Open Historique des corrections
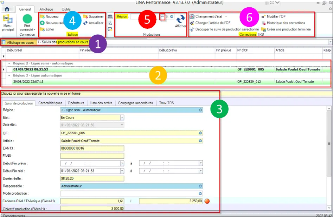Image resolution: width=333 pixels, height=217 pixels. 283,23
